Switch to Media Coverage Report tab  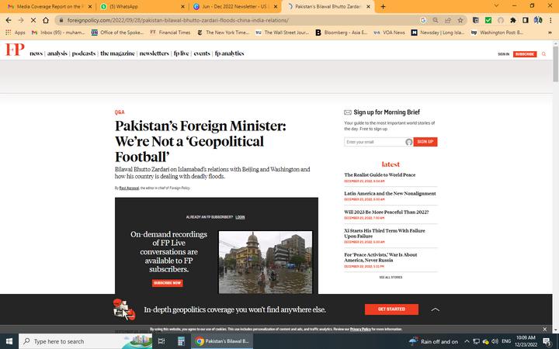click(48, 6)
